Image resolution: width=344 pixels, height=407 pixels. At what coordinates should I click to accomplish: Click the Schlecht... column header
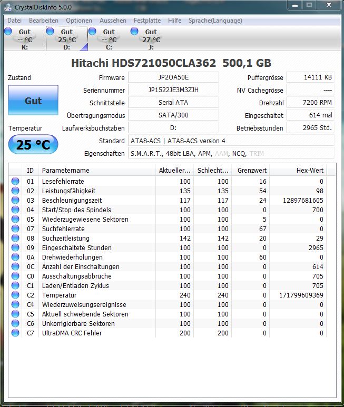(212, 170)
